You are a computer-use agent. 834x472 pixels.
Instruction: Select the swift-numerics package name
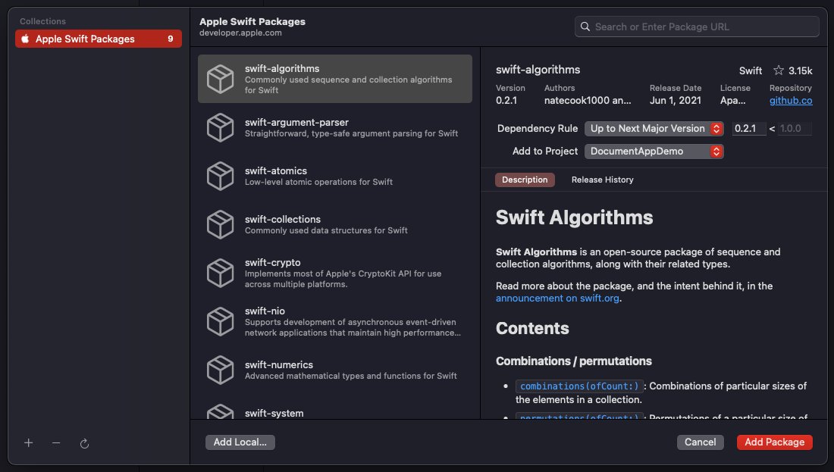tap(279, 364)
